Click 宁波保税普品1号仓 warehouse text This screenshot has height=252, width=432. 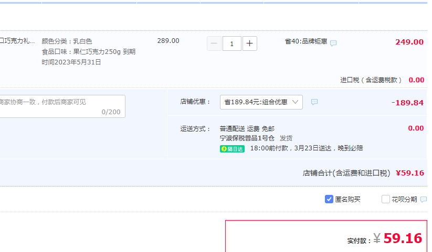[x=247, y=138]
